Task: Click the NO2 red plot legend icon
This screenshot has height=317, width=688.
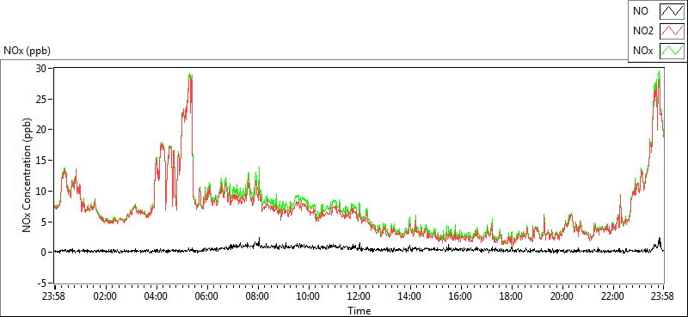Action: pos(672,31)
